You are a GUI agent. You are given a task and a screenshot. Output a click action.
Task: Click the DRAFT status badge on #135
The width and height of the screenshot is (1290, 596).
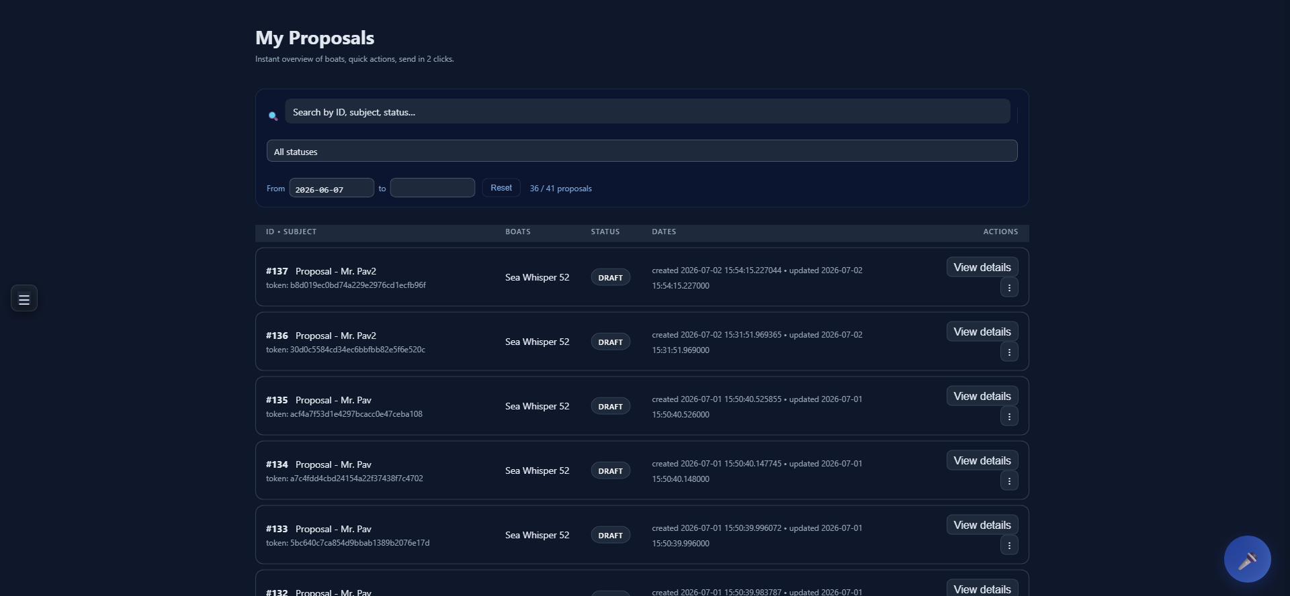[610, 406]
